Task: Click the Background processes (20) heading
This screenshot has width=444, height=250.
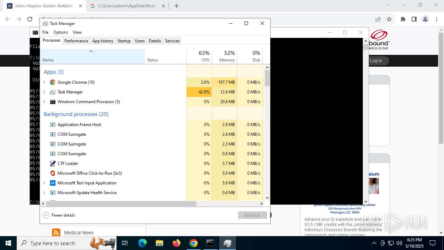Action: coord(76,114)
